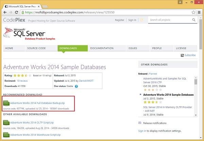Screen dimensions: 204x141
Task: Open the HOME tab
Action: [x=14, y=48]
